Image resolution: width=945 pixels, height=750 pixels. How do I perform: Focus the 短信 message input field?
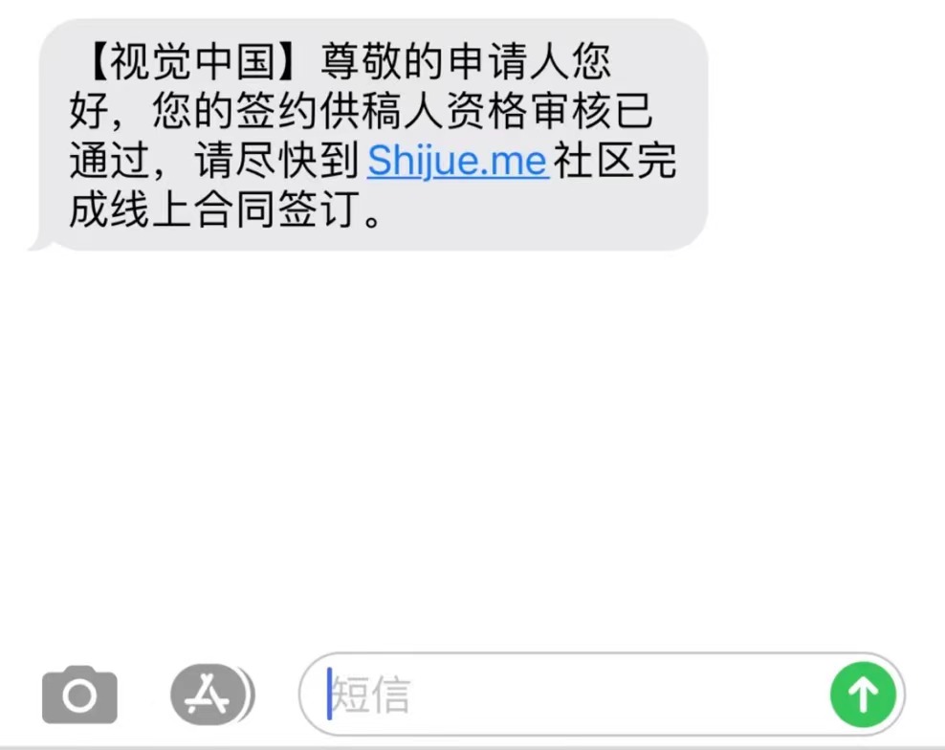[602, 695]
